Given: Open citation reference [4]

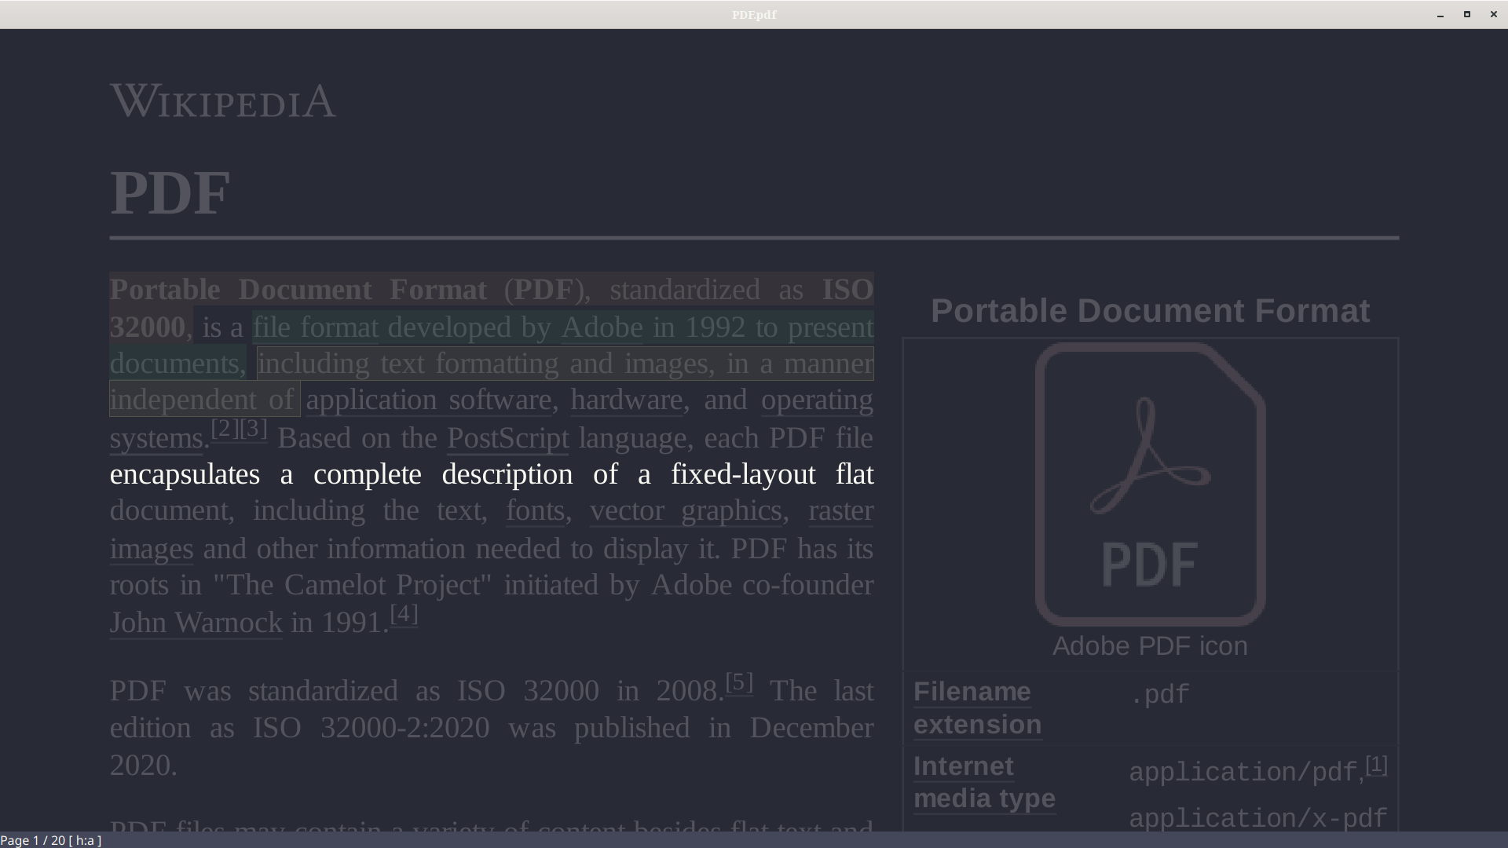Looking at the screenshot, I should 404,614.
